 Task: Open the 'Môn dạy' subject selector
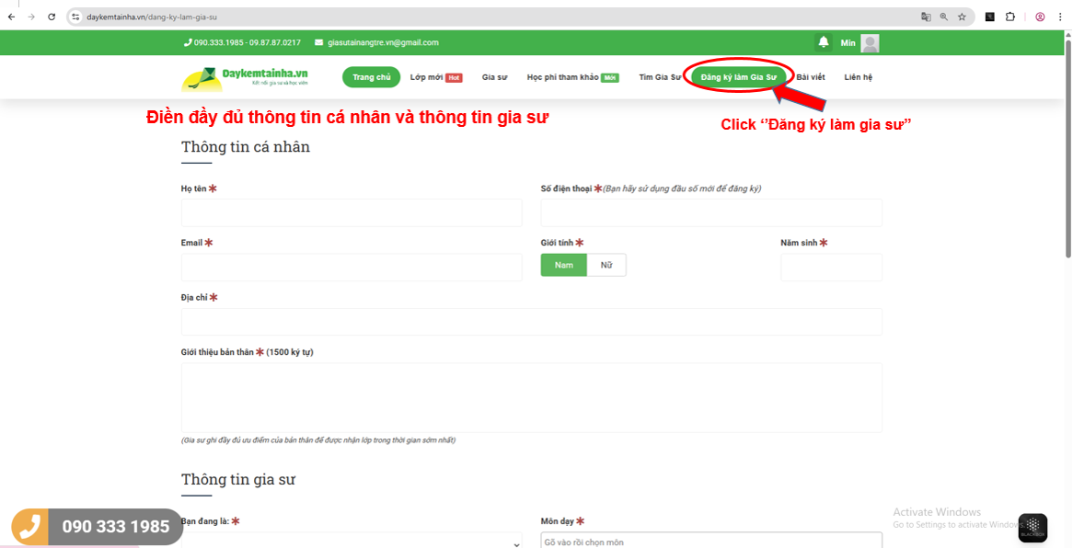(710, 542)
